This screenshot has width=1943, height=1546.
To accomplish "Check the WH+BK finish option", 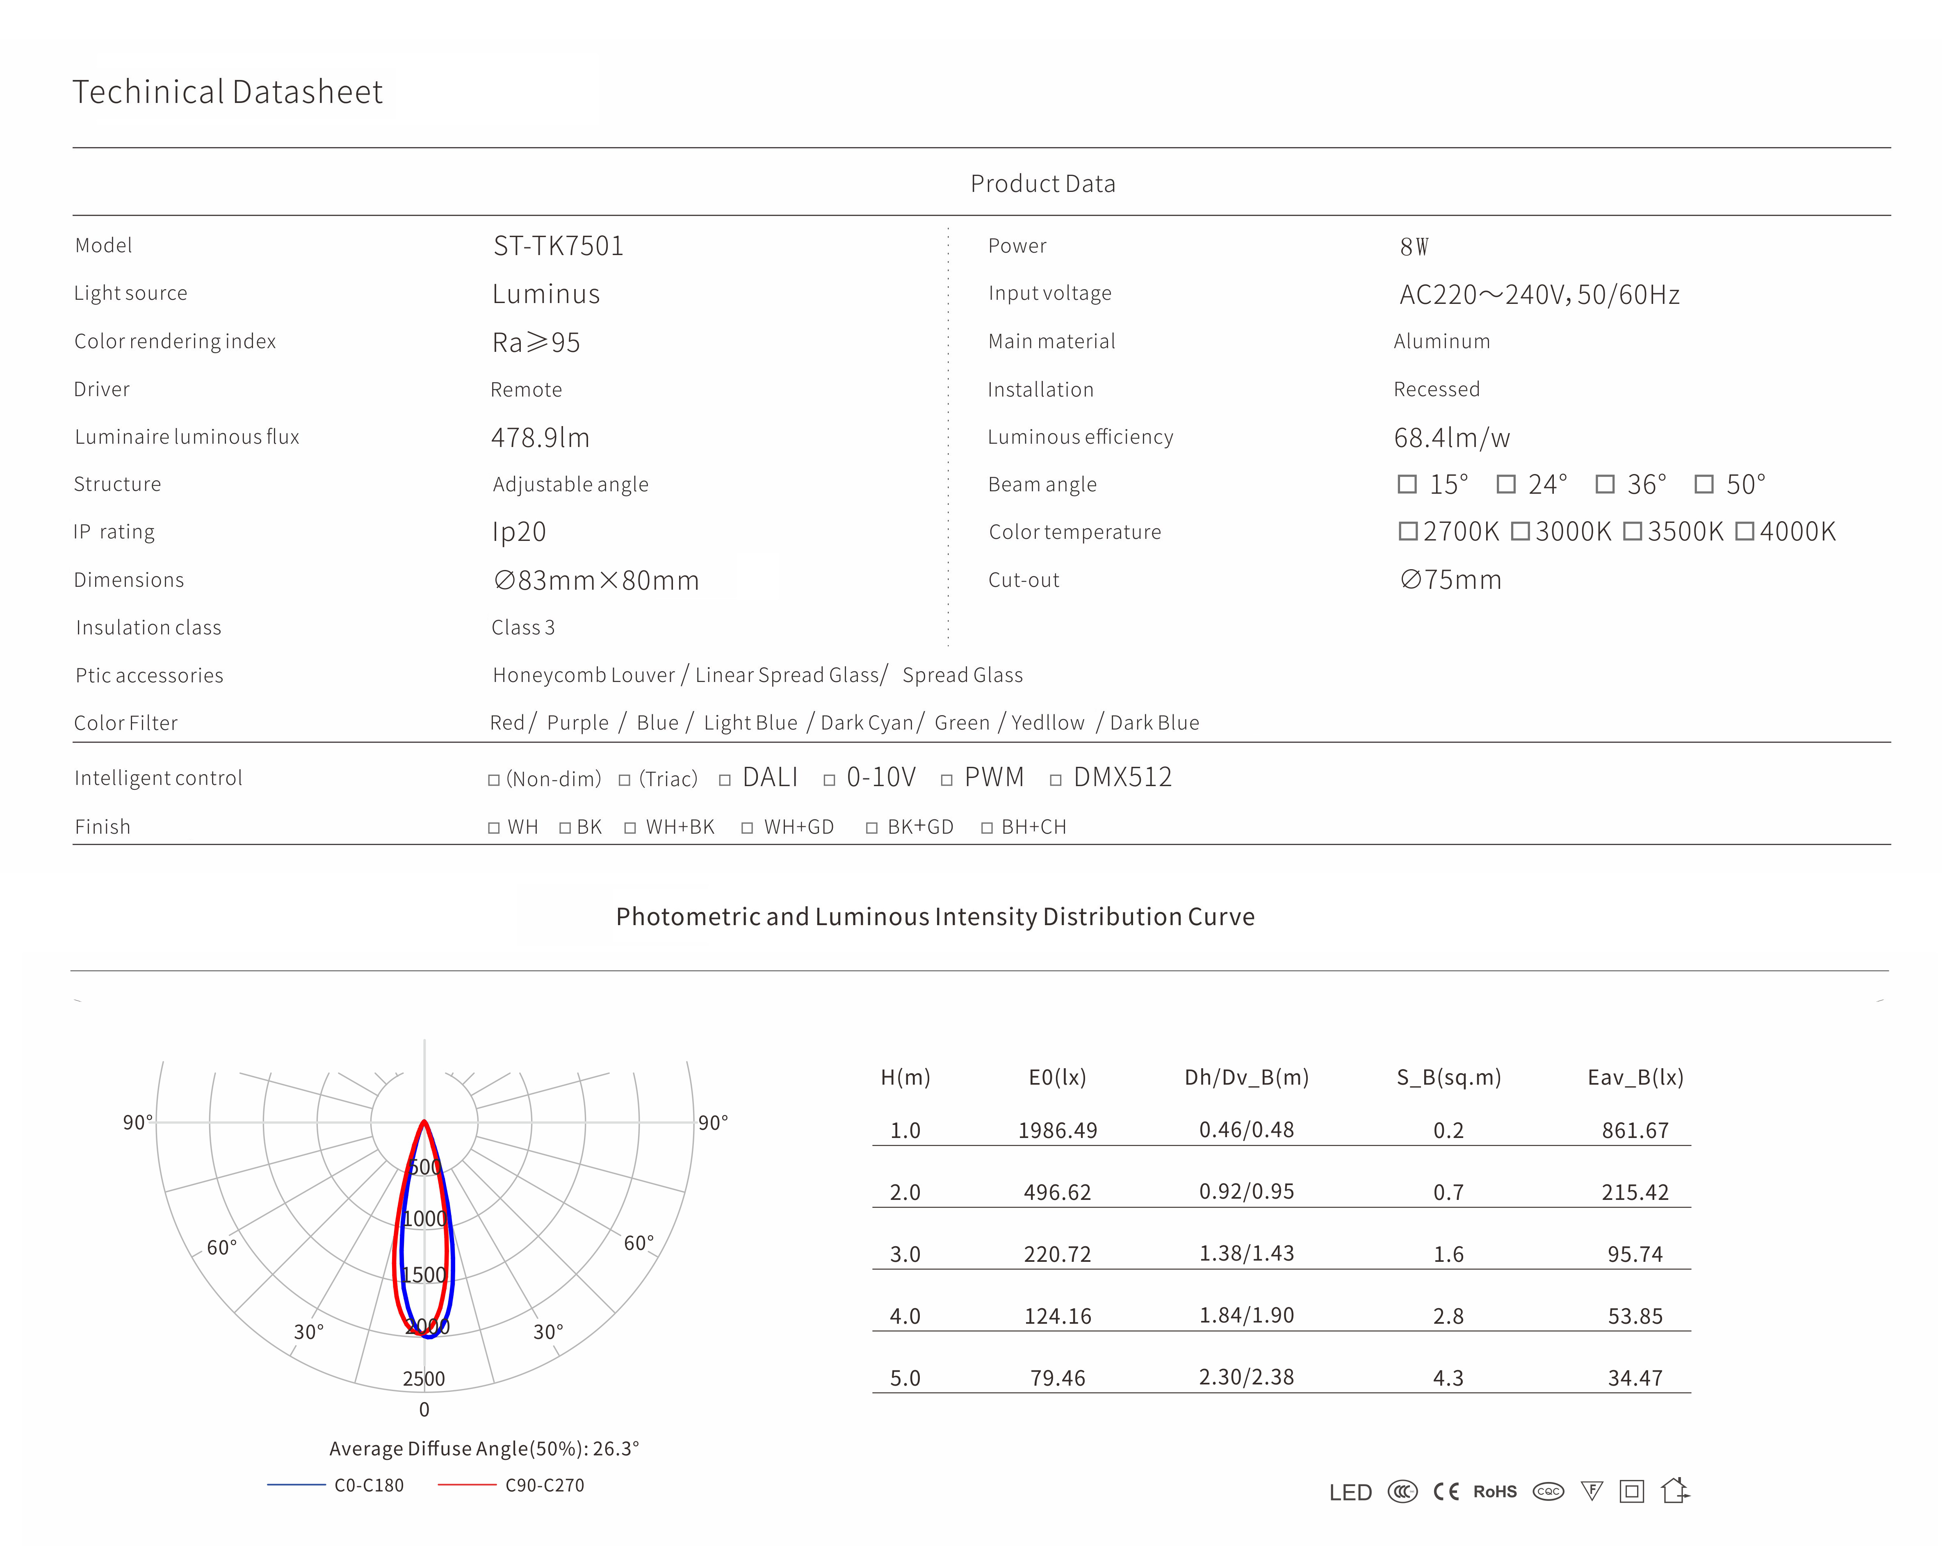I will (x=630, y=828).
